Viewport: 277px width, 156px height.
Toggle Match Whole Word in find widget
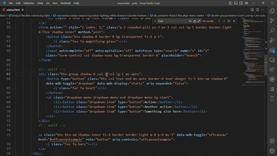pyautogui.click(x=194, y=21)
